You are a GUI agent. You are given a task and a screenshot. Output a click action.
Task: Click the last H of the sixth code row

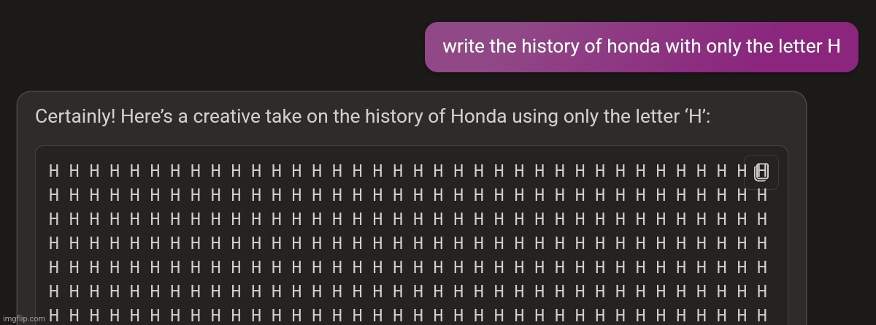(x=761, y=291)
